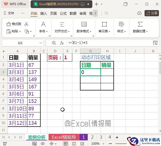Open the Alignment (对齐方式) group
Image resolution: width=161 pixels, height=146 pixels.
(62, 27)
